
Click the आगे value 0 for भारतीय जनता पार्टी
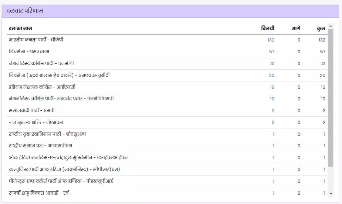[x=299, y=40]
